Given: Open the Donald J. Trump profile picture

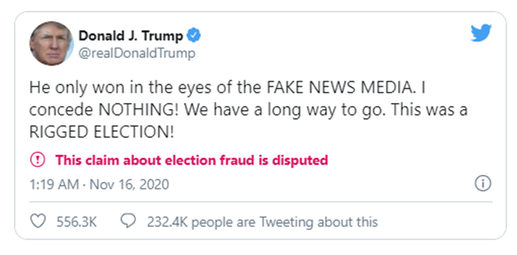Looking at the screenshot, I should (51, 43).
